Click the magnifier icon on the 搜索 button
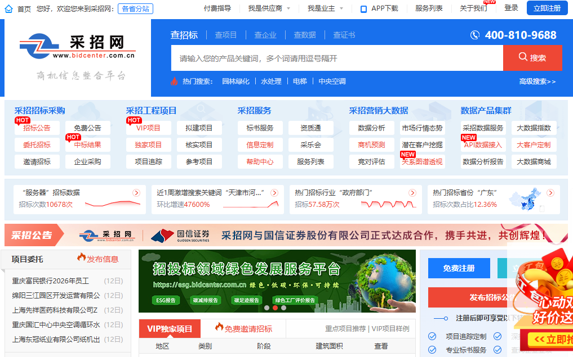Image resolution: width=573 pixels, height=357 pixels. pos(524,58)
